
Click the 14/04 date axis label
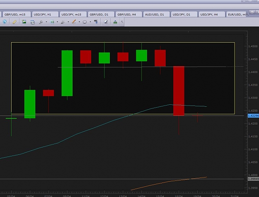coord(141,196)
